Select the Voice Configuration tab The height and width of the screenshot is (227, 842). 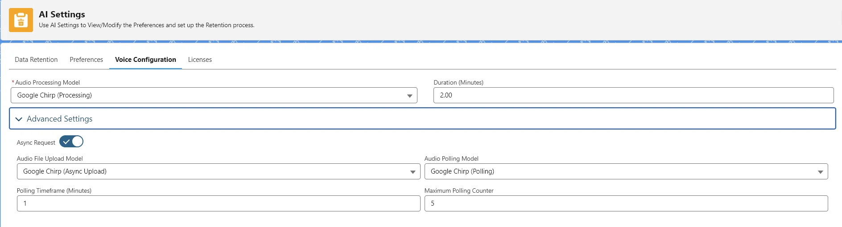click(x=145, y=60)
